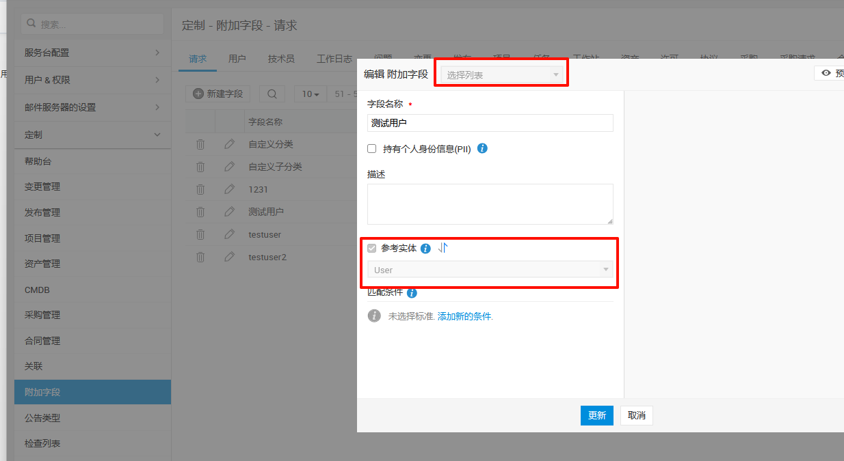Click the 参考实体 info icon
Screen dimensions: 844x461
coord(425,249)
